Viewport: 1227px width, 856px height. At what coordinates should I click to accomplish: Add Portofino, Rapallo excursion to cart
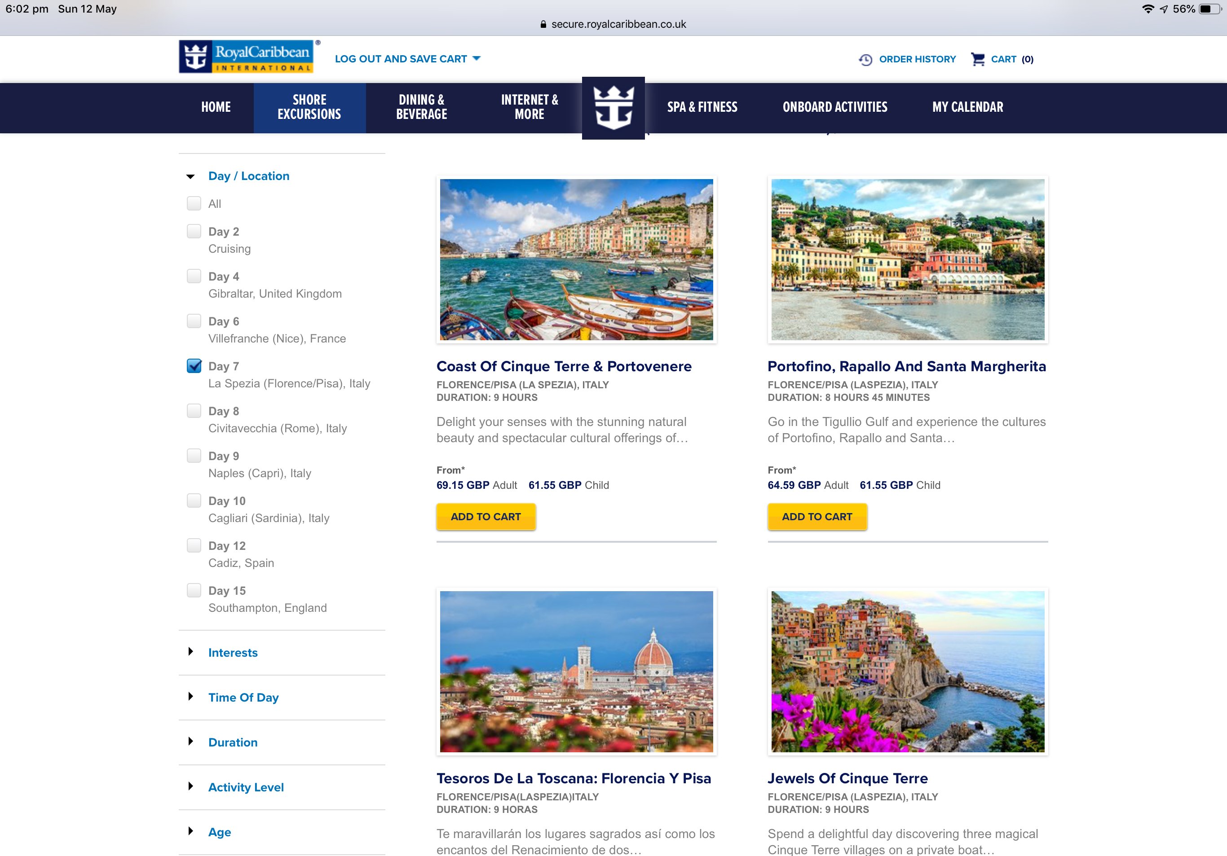(817, 516)
